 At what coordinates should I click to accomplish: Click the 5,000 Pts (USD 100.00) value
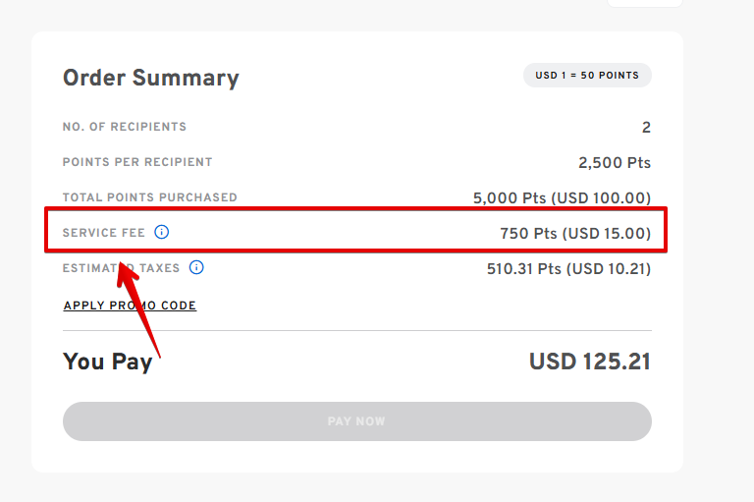click(x=562, y=198)
